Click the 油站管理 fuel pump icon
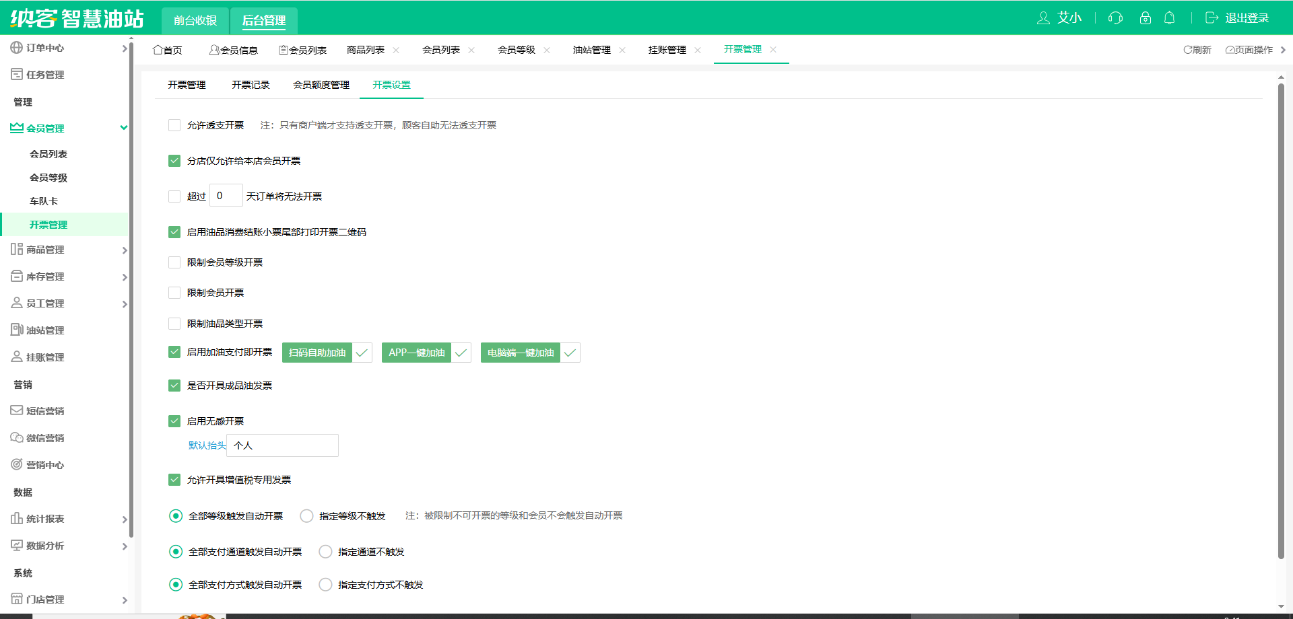The width and height of the screenshot is (1293, 619). [x=17, y=330]
